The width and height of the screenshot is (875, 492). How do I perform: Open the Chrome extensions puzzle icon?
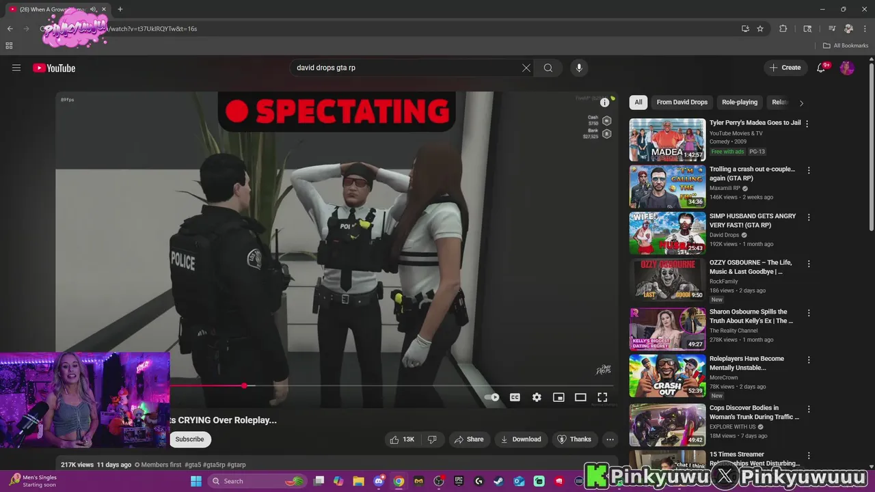tap(783, 29)
